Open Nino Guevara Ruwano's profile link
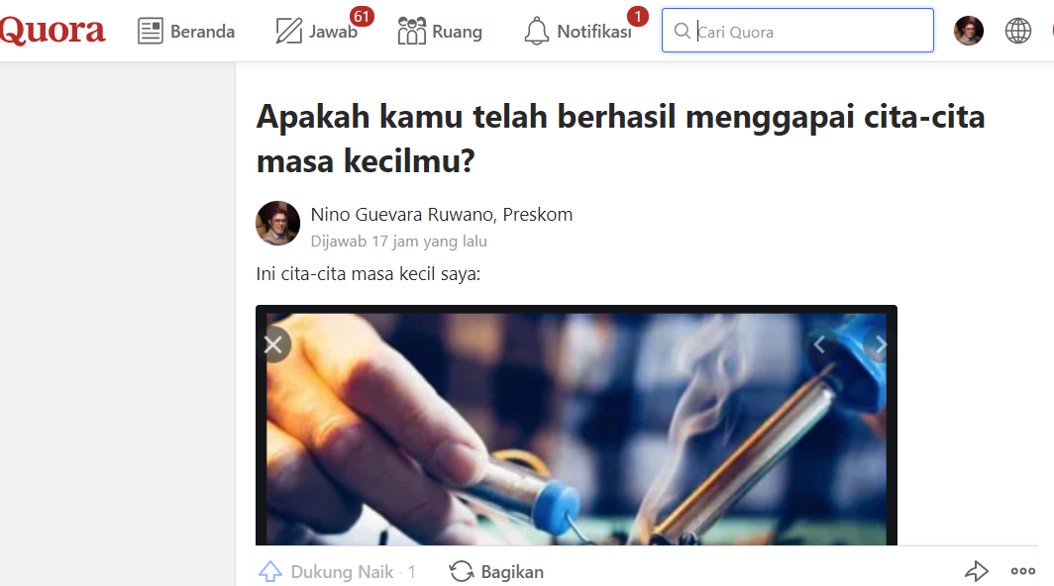This screenshot has width=1054, height=586. [403, 215]
